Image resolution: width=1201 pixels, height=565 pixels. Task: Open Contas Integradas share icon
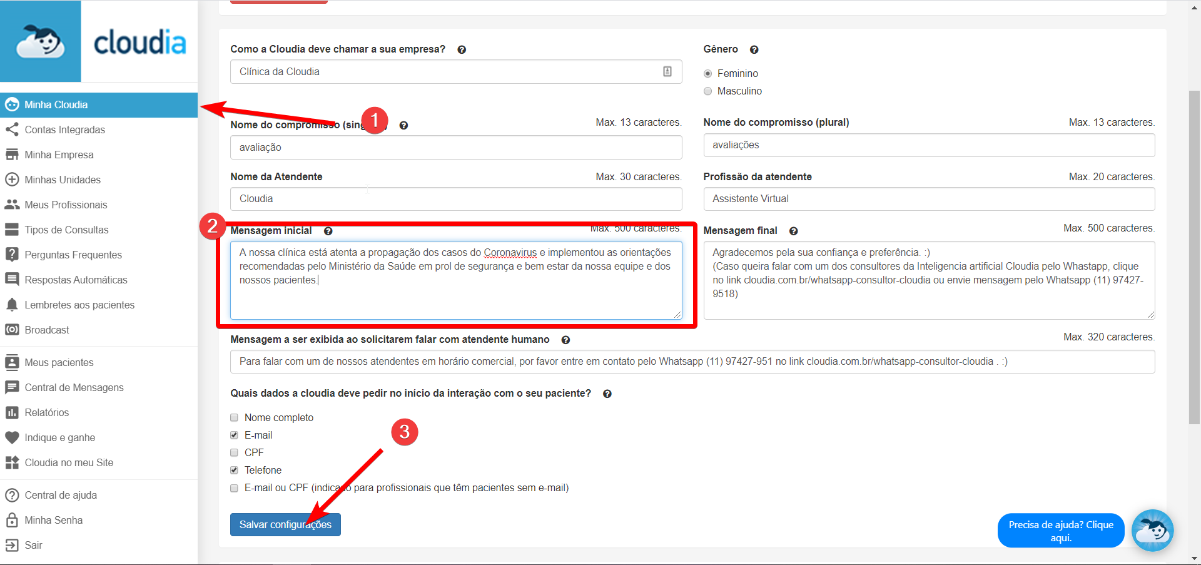click(x=12, y=130)
